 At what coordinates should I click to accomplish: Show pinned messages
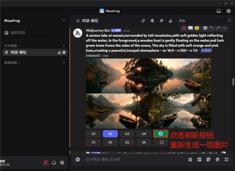tap(161, 20)
